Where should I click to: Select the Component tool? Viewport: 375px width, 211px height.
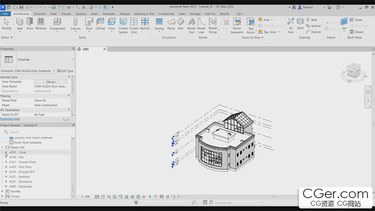coord(57,24)
